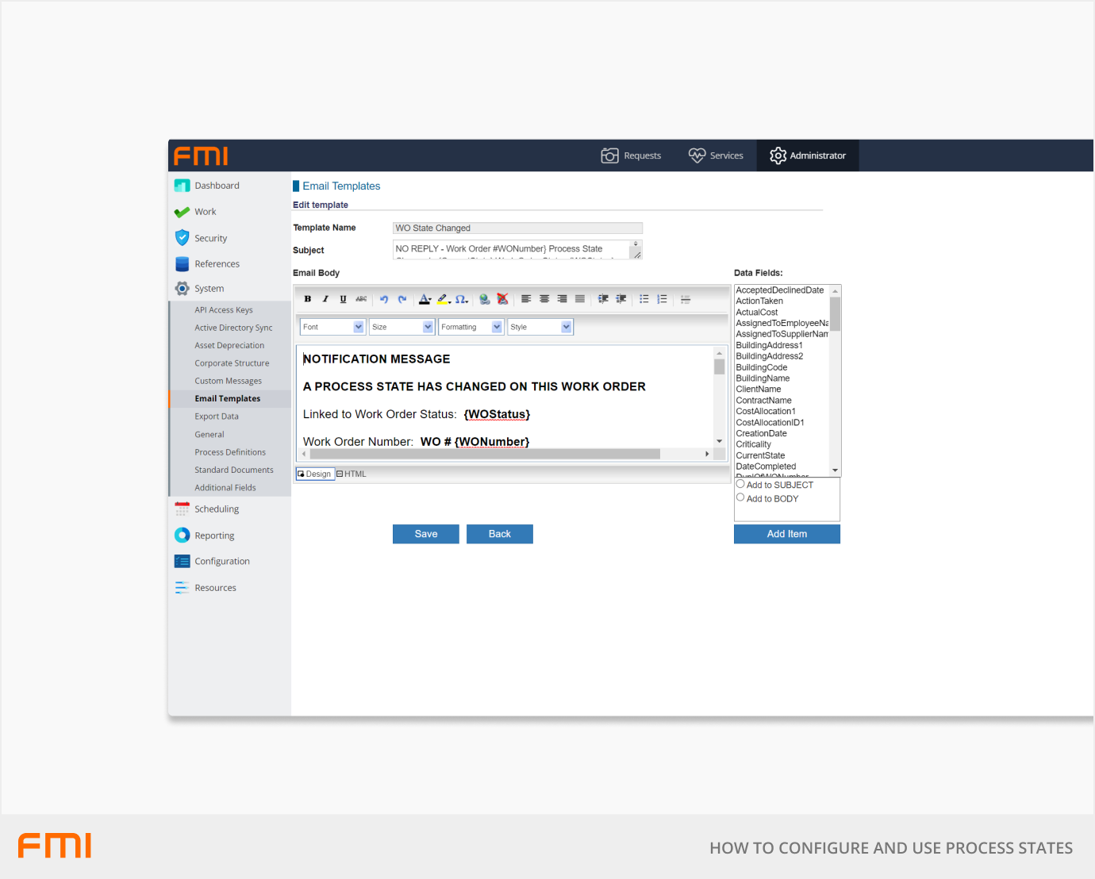Toggle bold formatting in the editor

(x=308, y=299)
